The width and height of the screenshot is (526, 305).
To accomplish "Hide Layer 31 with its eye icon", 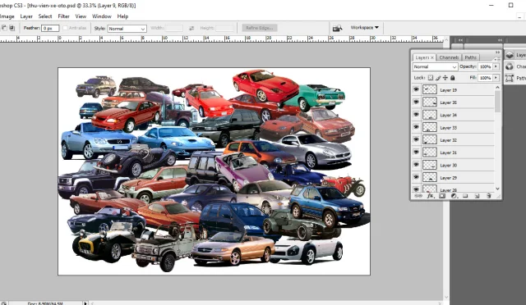I will pyautogui.click(x=416, y=152).
